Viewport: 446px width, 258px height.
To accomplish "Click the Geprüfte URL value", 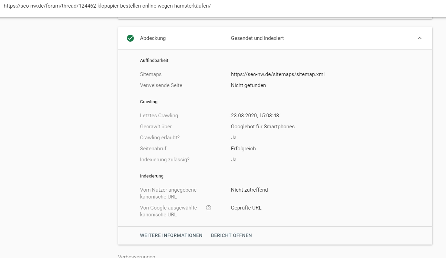I will pos(246,208).
